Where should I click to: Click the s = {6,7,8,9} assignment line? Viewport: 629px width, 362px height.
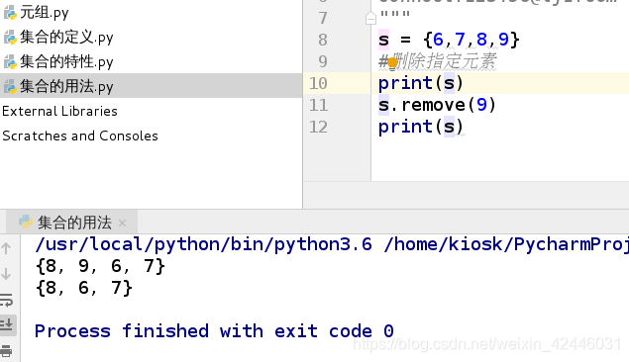[x=449, y=40]
